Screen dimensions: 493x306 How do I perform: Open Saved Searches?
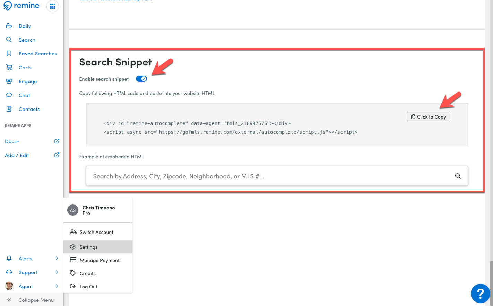coord(38,54)
